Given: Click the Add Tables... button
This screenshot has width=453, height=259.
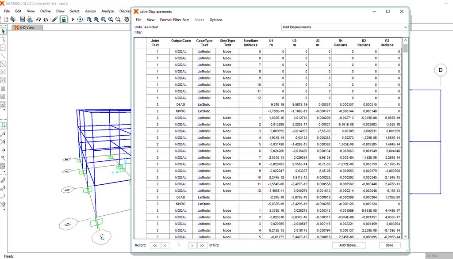Looking at the screenshot, I should click(x=349, y=245).
